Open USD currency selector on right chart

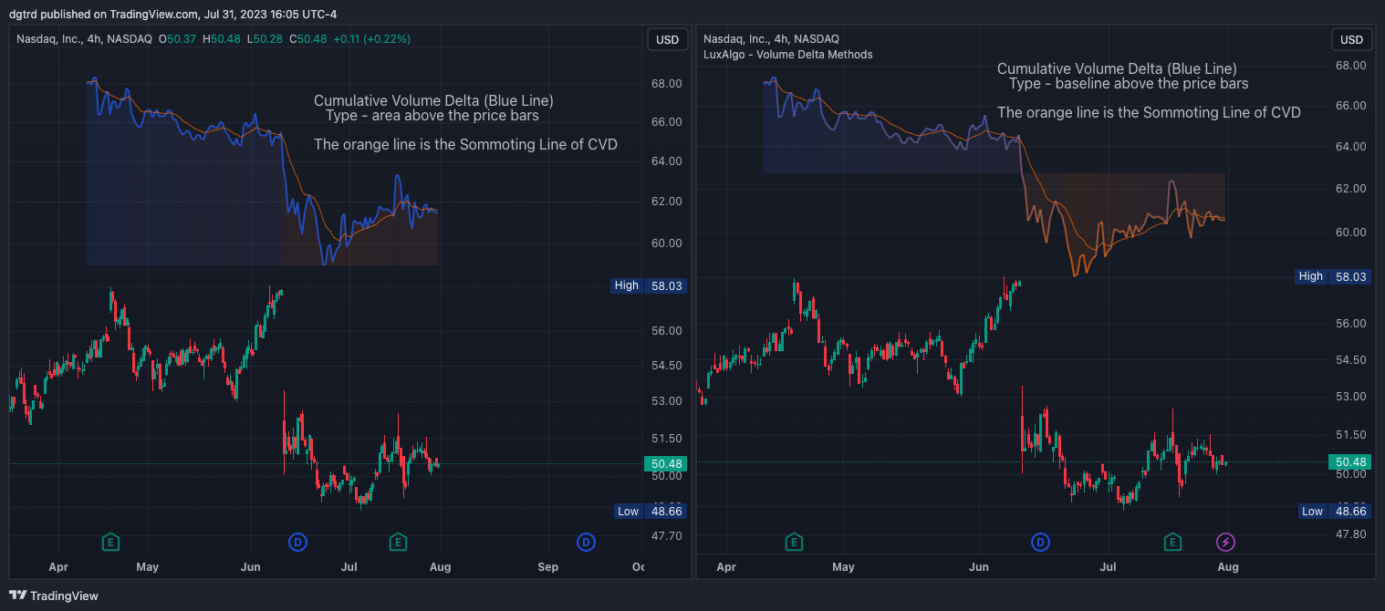[x=1351, y=39]
